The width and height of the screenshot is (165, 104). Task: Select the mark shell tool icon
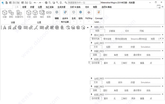tap(20, 28)
